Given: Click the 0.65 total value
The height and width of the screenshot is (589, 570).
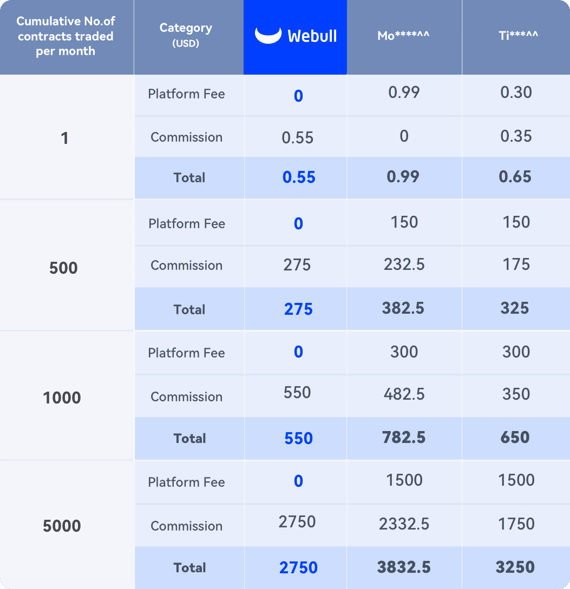Looking at the screenshot, I should coord(515,177).
